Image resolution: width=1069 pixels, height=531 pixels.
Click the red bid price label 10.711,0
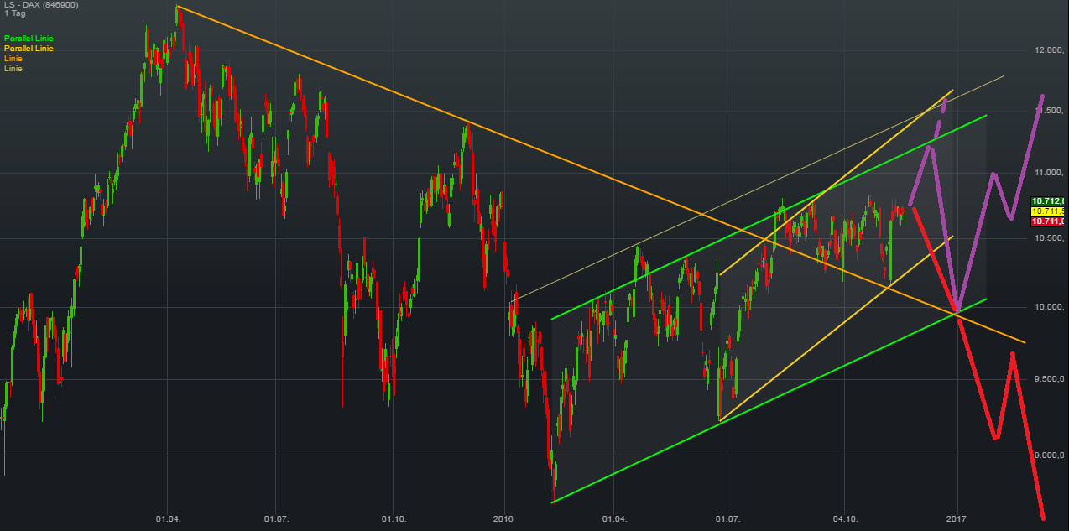(x=1048, y=223)
